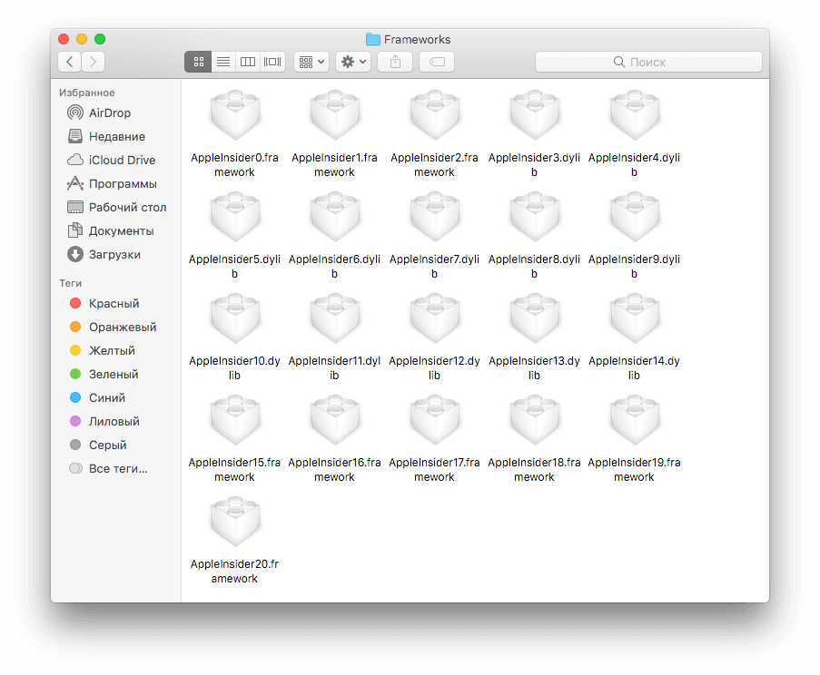Click the AppleInsider16.framework file name
The height and width of the screenshot is (675, 820).
335,470
